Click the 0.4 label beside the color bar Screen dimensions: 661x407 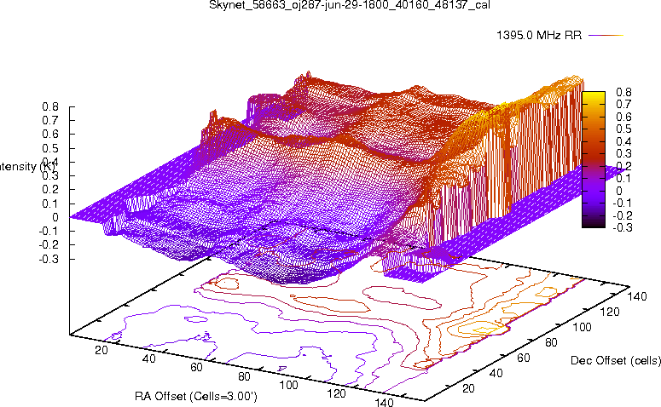tap(623, 141)
